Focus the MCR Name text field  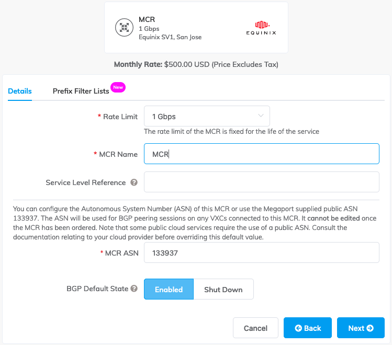261,154
